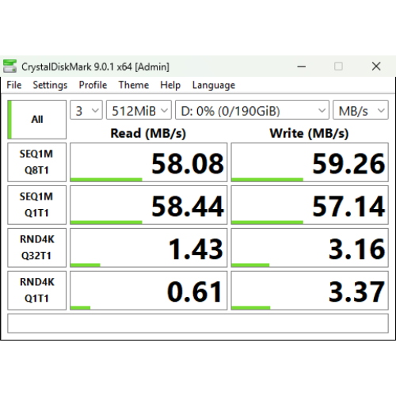Click the 0.61 read result

[148, 291]
